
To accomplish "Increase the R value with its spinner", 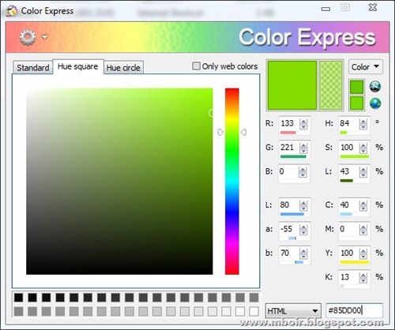I will pos(303,122).
